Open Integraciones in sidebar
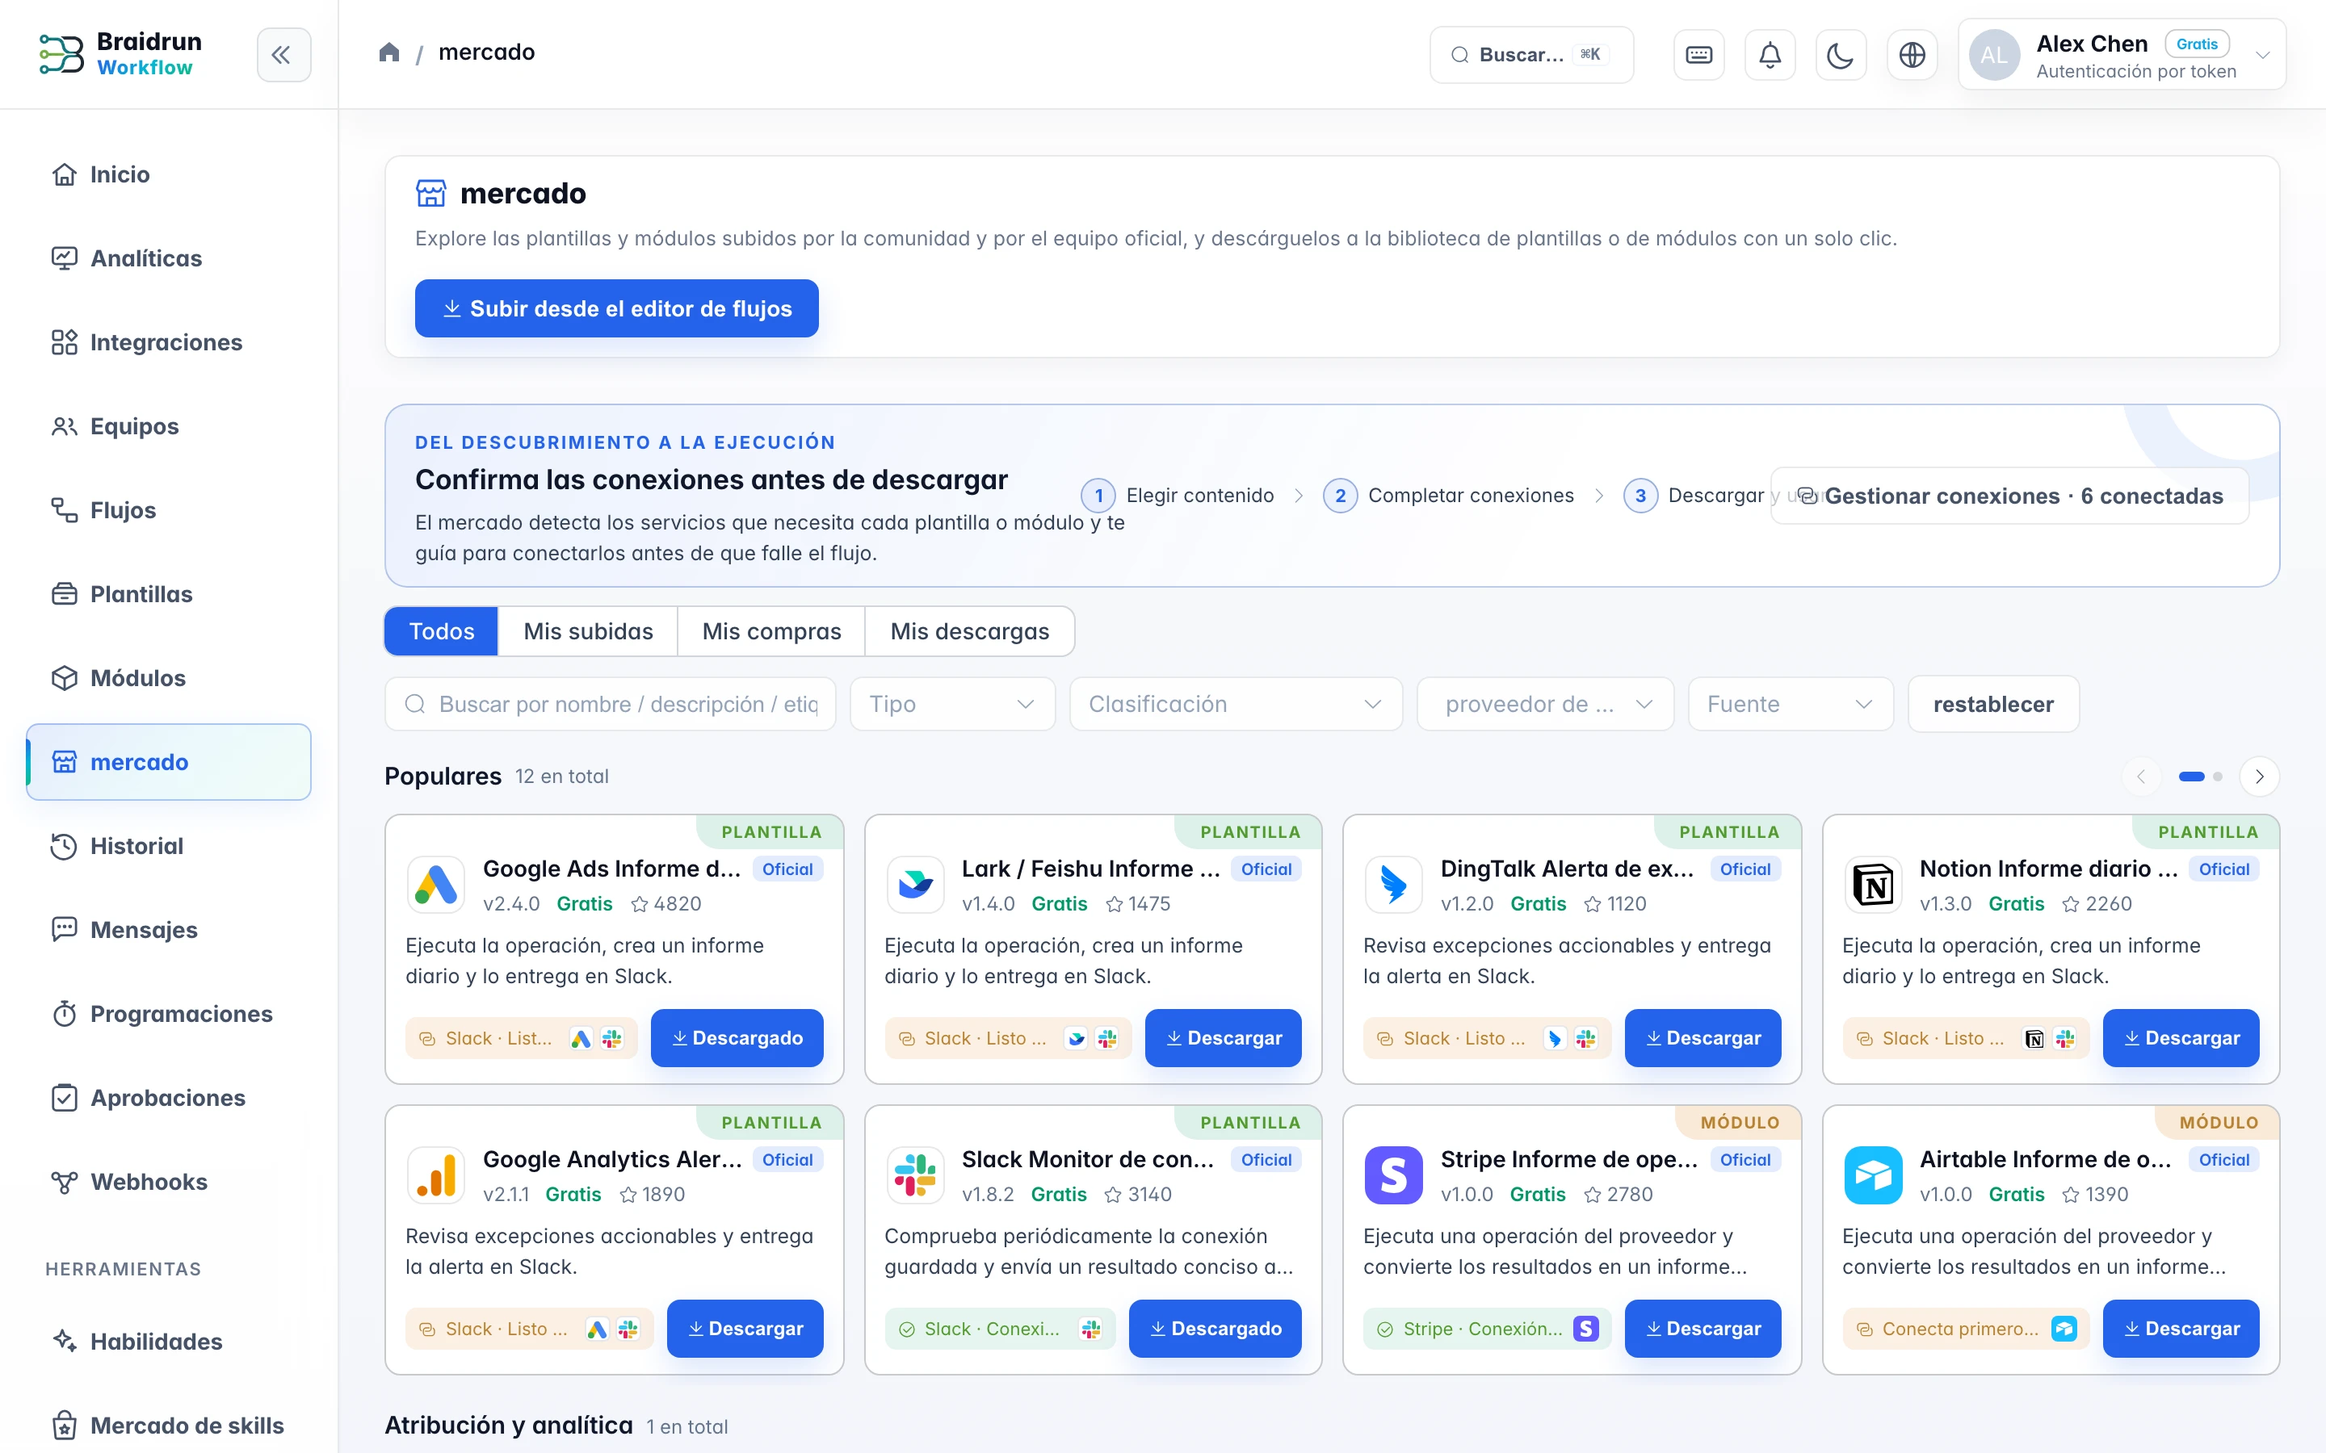Viewport: 2326px width, 1453px height. point(168,342)
